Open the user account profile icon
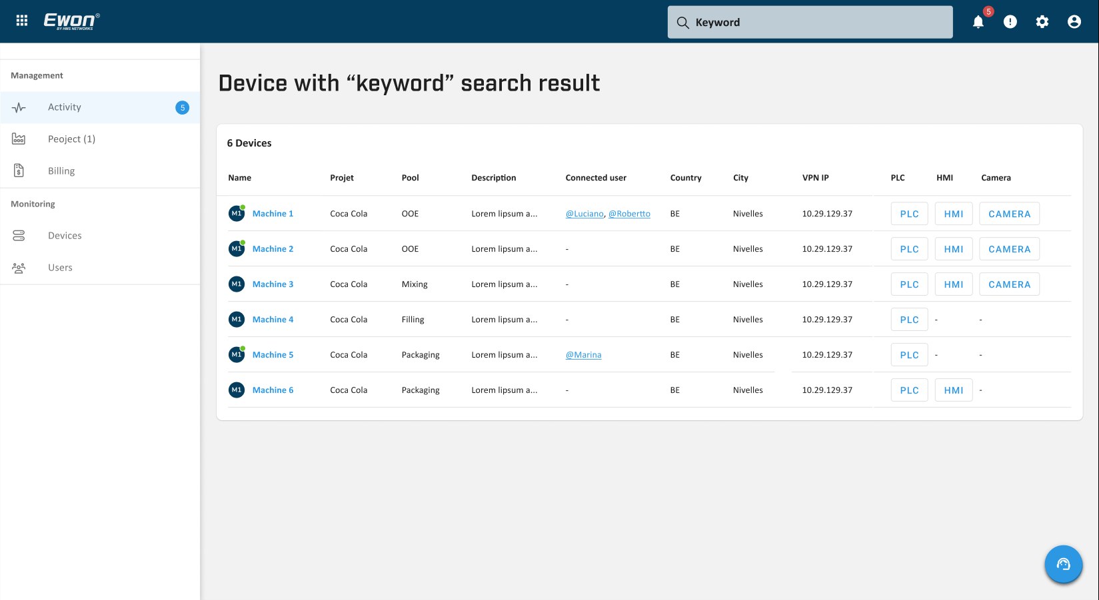 (1074, 22)
